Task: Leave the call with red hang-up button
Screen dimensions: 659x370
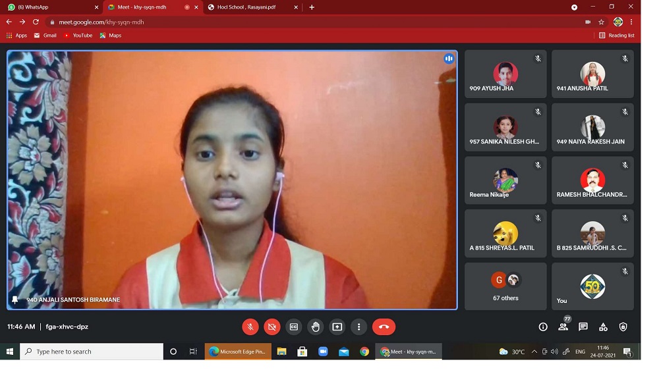Action: pos(384,327)
